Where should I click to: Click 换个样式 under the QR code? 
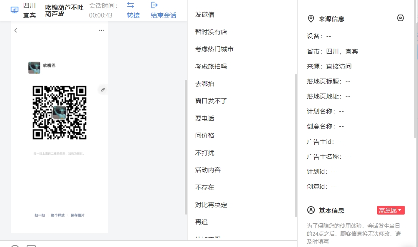(57, 215)
